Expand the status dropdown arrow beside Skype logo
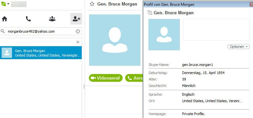Screen dimensions: 253x118 coord(8,4)
